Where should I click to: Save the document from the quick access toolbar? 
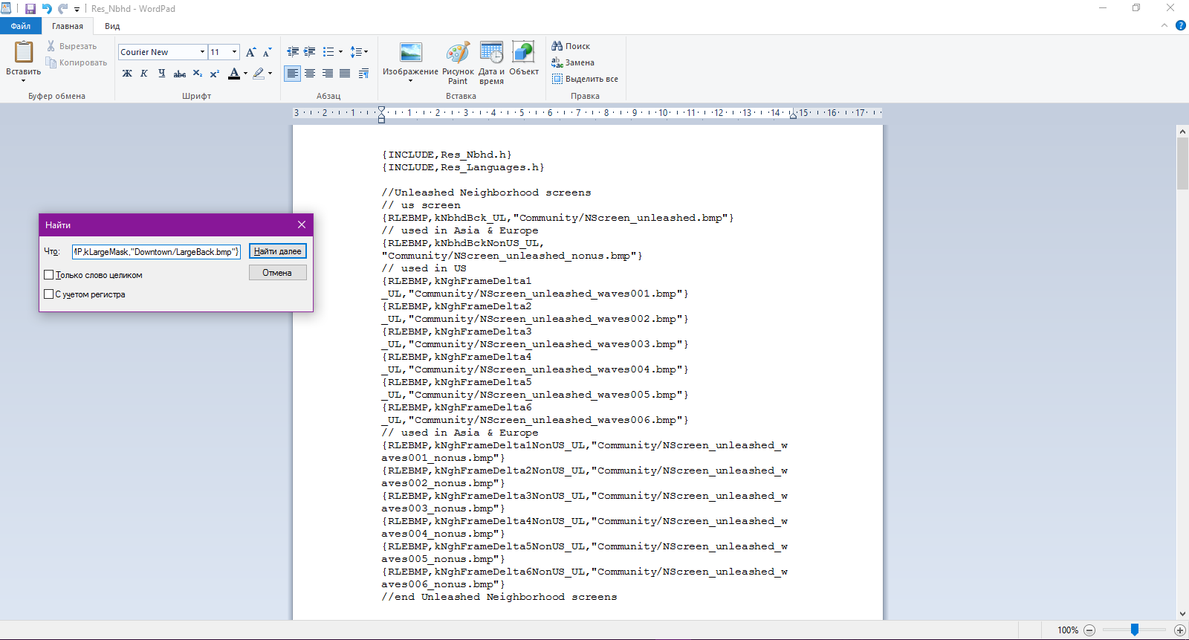tap(30, 9)
